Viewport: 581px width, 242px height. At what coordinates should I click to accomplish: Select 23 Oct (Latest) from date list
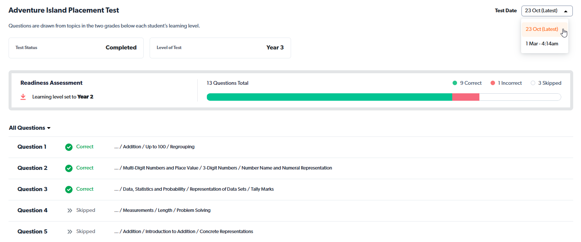click(542, 29)
